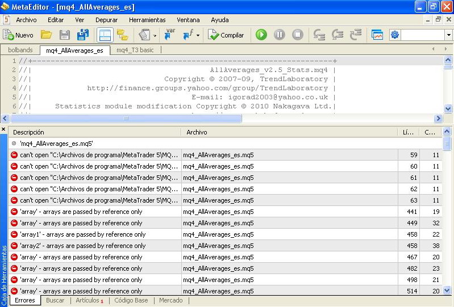
Task: Expand the toolbar combo box dropdown
Action: pyautogui.click(x=448, y=35)
